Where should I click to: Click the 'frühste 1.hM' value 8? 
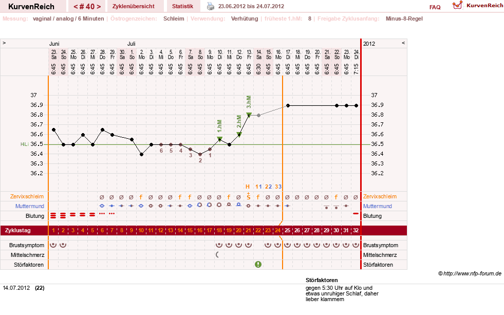[309, 18]
